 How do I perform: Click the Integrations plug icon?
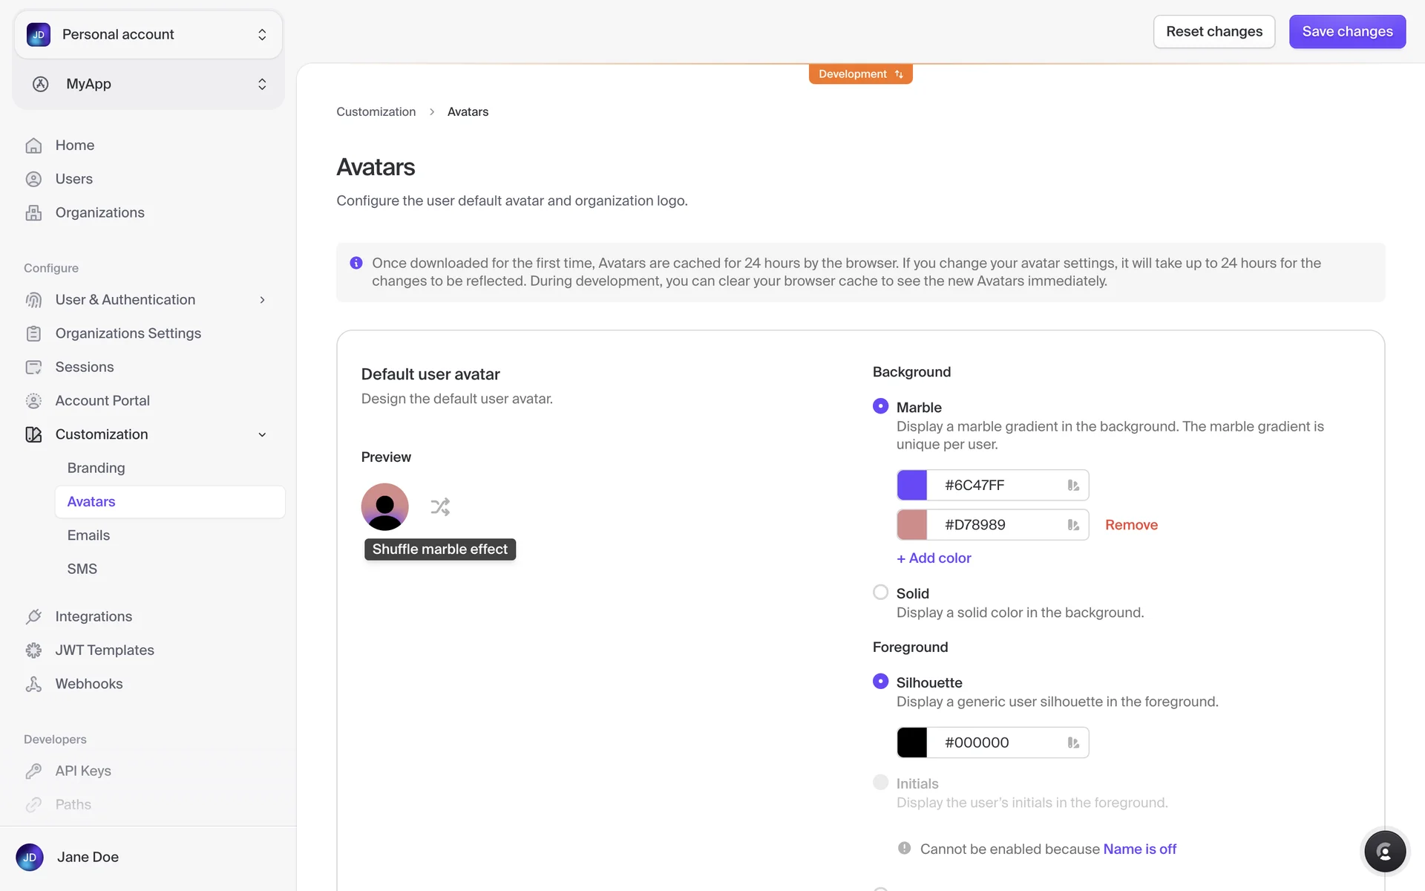[x=33, y=616]
